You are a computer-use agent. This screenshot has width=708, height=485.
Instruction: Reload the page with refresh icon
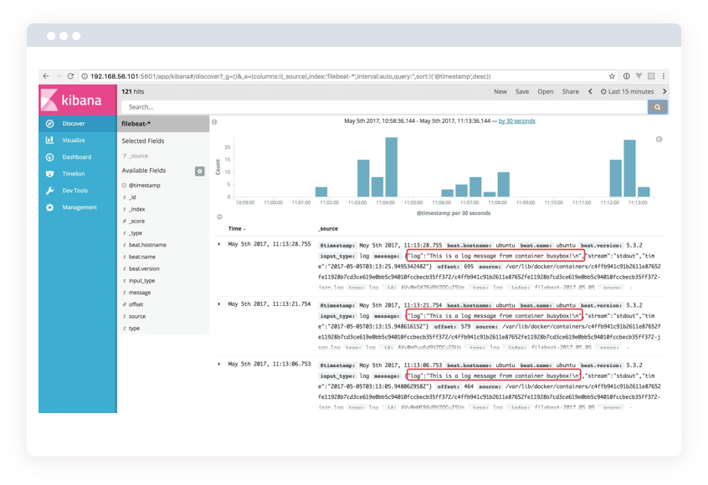pos(70,76)
